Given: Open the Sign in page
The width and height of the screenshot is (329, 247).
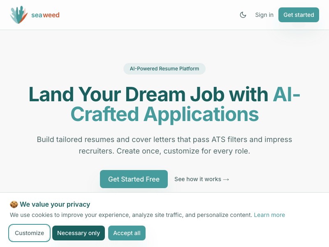Looking at the screenshot, I should pyautogui.click(x=264, y=15).
